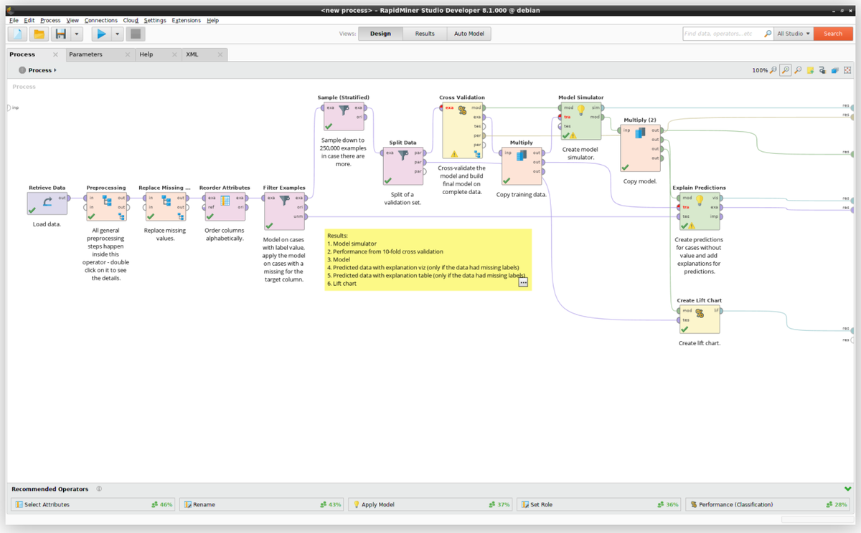Add recommended operator Select Attributes
Image resolution: width=861 pixels, height=533 pixels.
(x=93, y=504)
